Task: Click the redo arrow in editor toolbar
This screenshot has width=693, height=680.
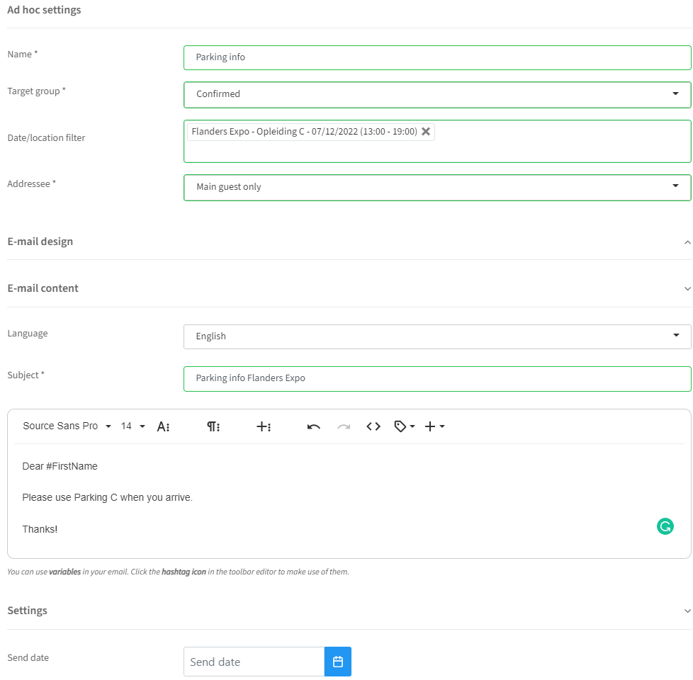Action: coord(344,427)
